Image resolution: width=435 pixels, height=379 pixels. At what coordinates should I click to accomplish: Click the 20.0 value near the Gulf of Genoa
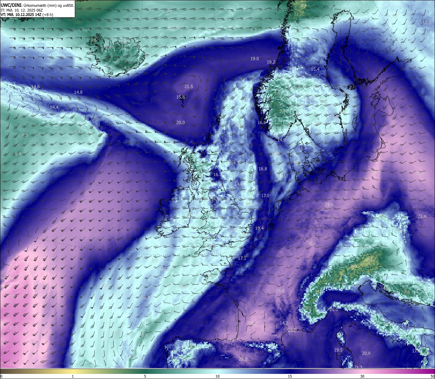click(x=334, y=310)
